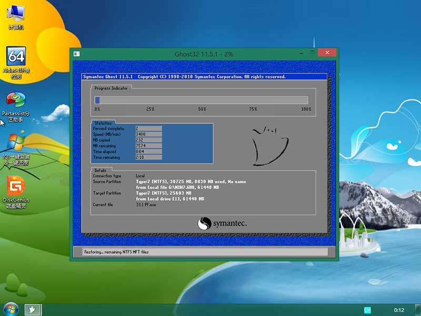Click the source partition line with 30725 MB
Viewport: 421px width, 316px height.
191,182
